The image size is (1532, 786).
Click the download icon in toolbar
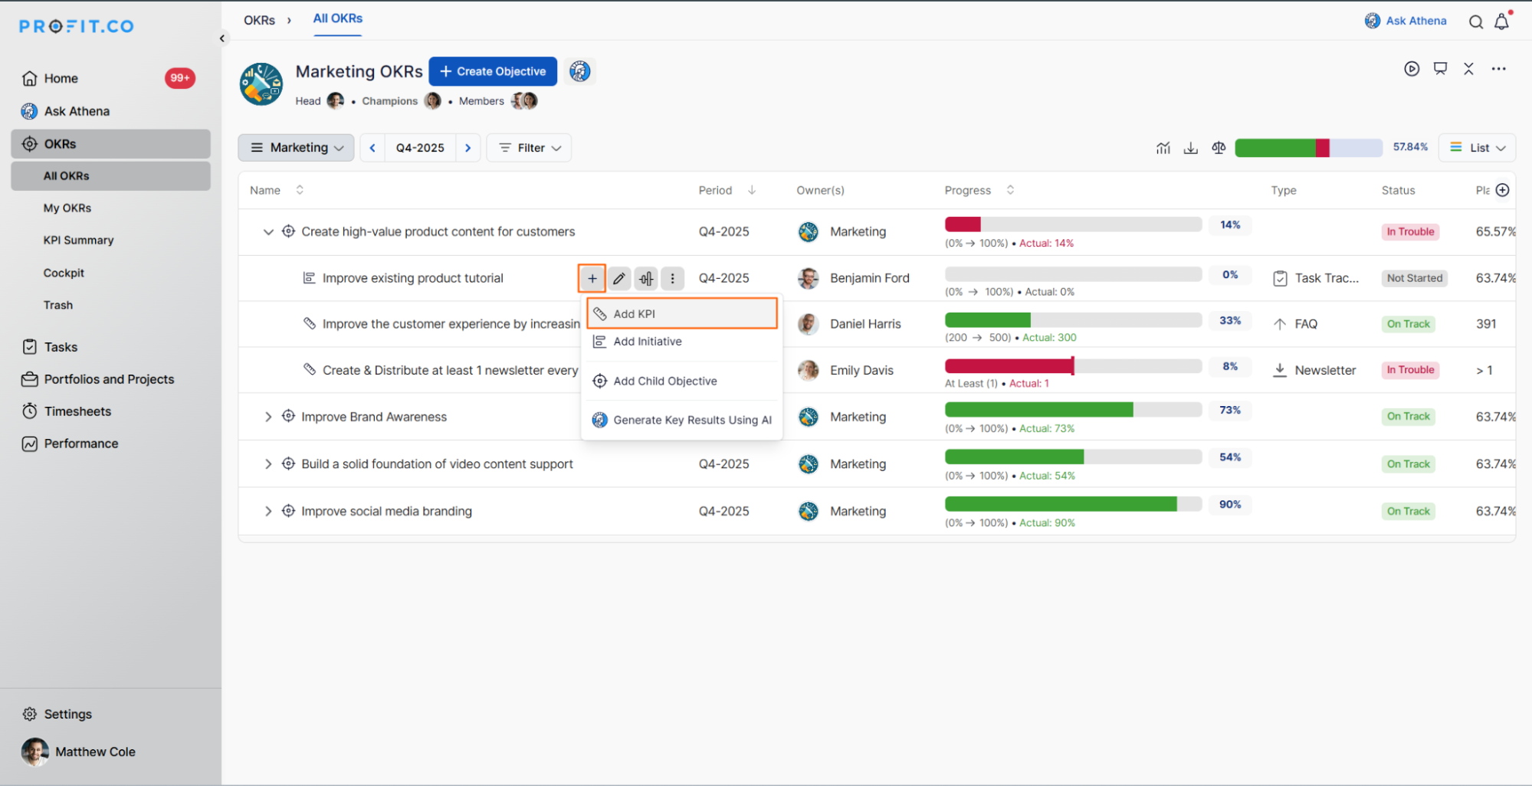(1190, 148)
